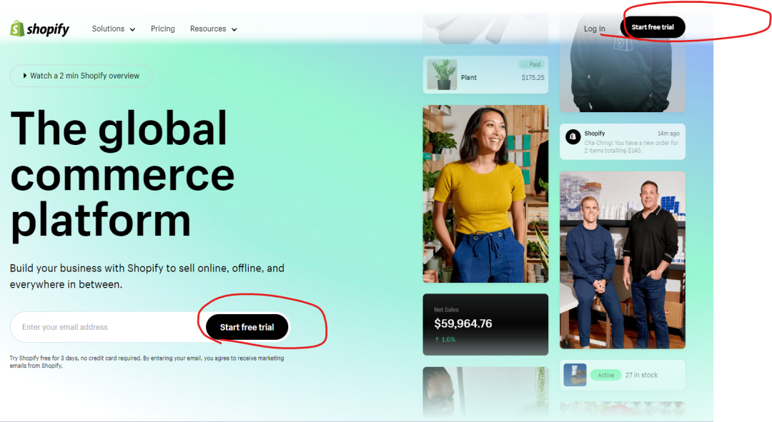The height and width of the screenshot is (422, 772).
Task: Click the green Active pill indicator
Action: point(605,374)
